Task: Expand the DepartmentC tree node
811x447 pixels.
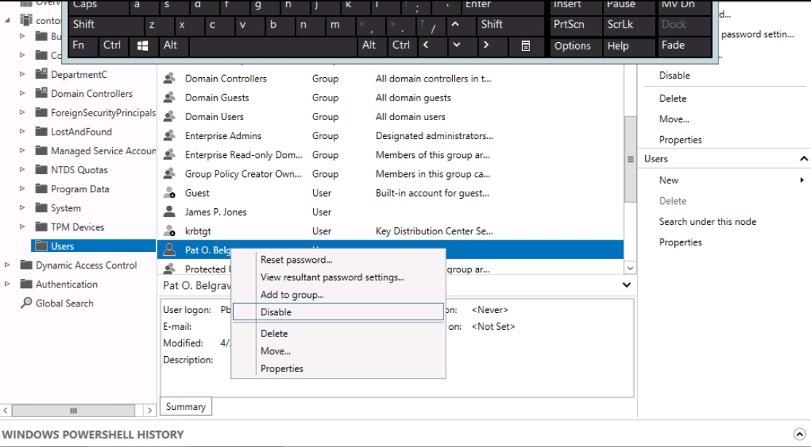Action: pos(21,75)
